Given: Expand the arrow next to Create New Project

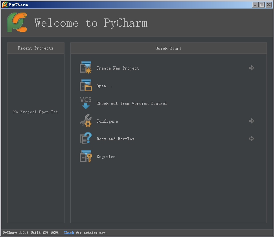Looking at the screenshot, I should click(x=252, y=68).
